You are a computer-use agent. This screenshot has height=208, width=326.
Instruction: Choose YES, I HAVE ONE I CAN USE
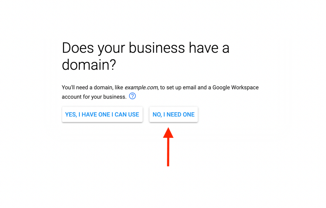(x=102, y=115)
